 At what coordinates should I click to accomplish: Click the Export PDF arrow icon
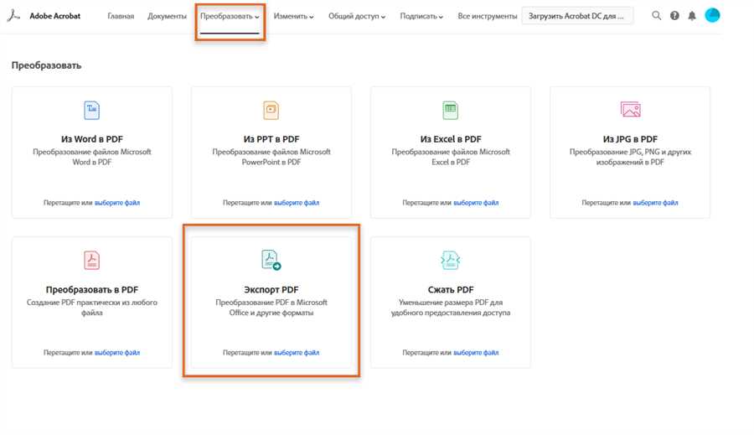pyautogui.click(x=271, y=260)
